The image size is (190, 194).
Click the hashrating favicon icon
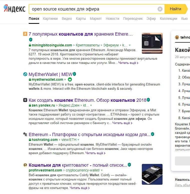point(25,134)
